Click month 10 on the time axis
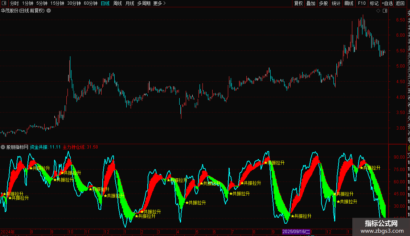This screenshot has width=410, height=236. pos(71,232)
